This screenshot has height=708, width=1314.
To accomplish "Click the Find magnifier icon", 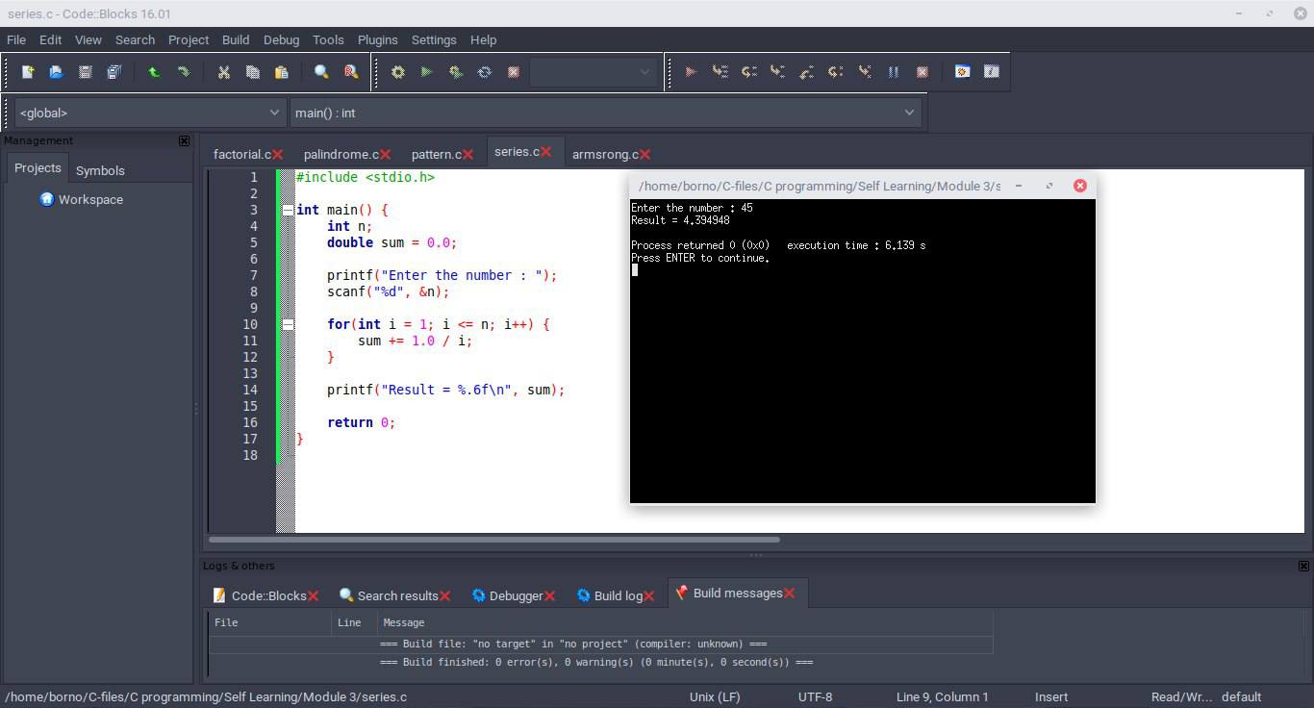I will [x=321, y=72].
